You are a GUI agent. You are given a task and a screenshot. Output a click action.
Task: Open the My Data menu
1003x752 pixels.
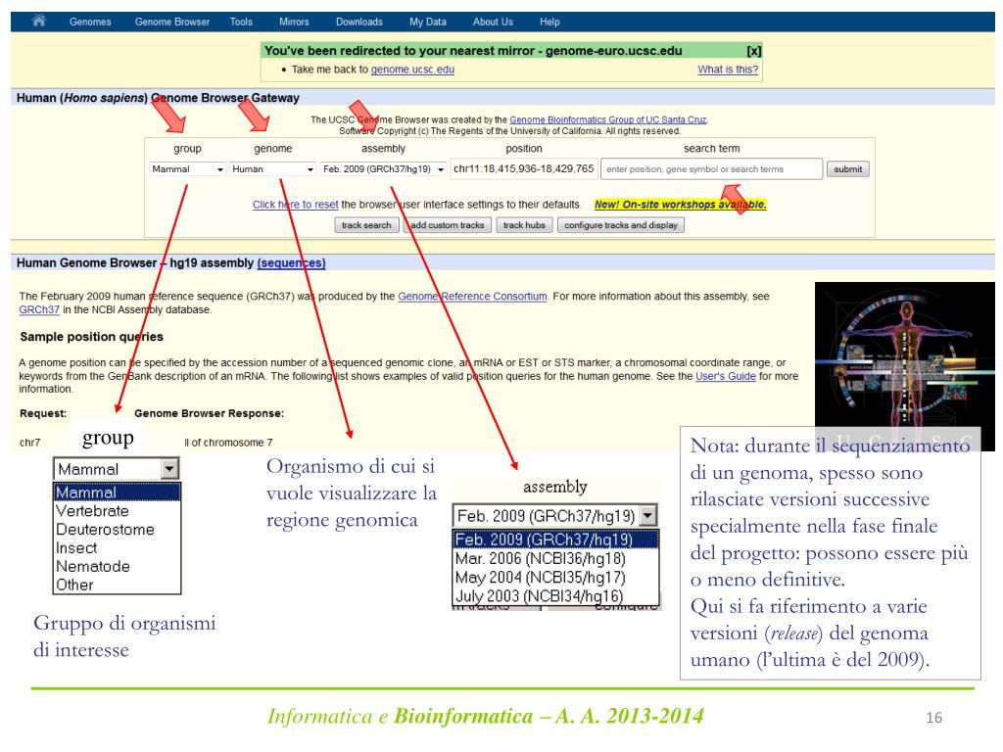(x=428, y=22)
